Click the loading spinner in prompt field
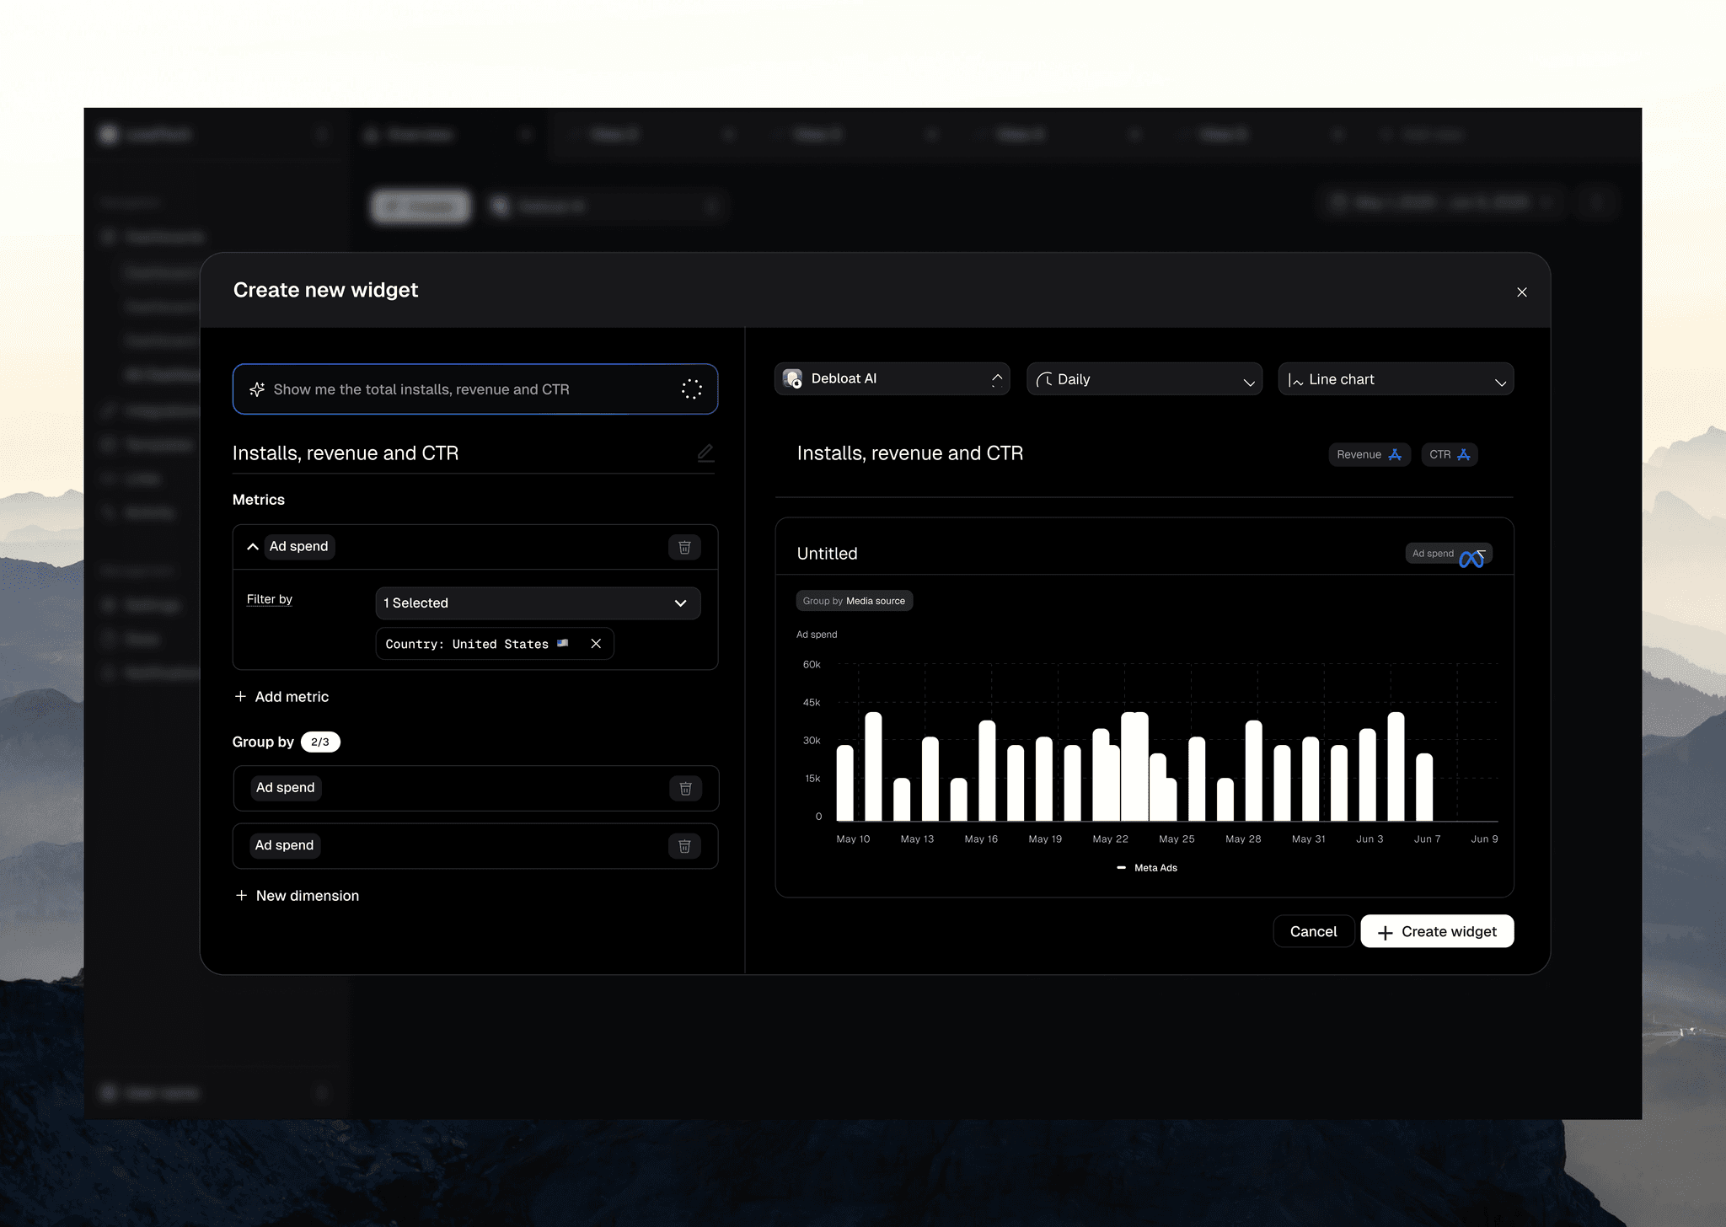This screenshot has height=1227, width=1726. [691, 388]
